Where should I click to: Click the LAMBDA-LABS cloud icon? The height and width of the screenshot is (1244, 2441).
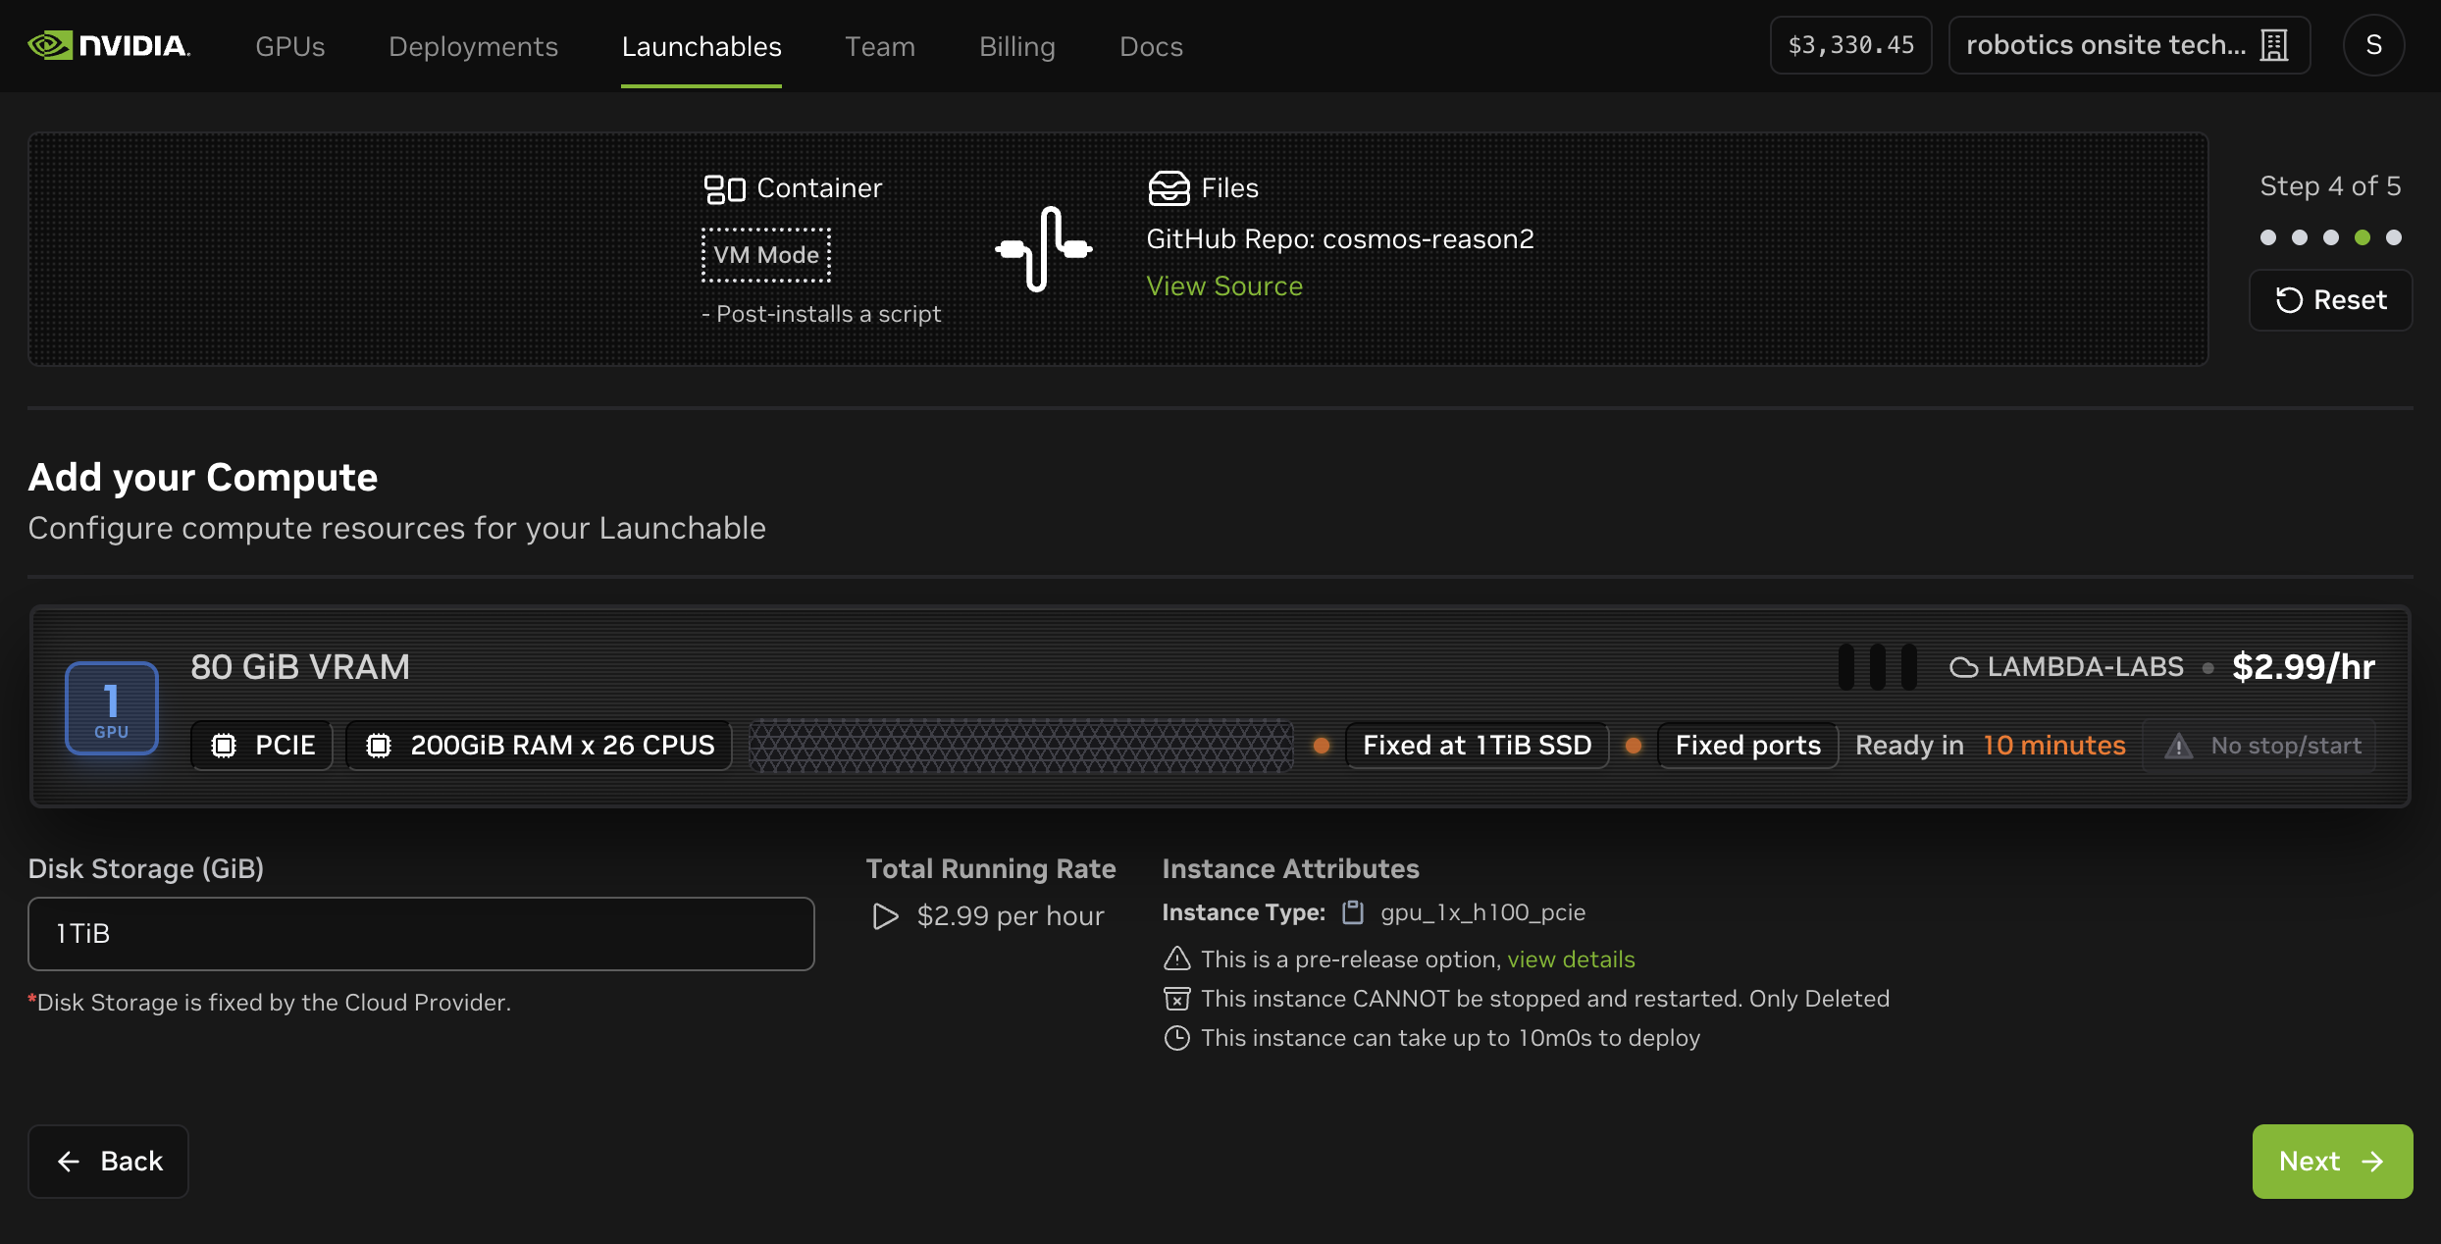1962,666
